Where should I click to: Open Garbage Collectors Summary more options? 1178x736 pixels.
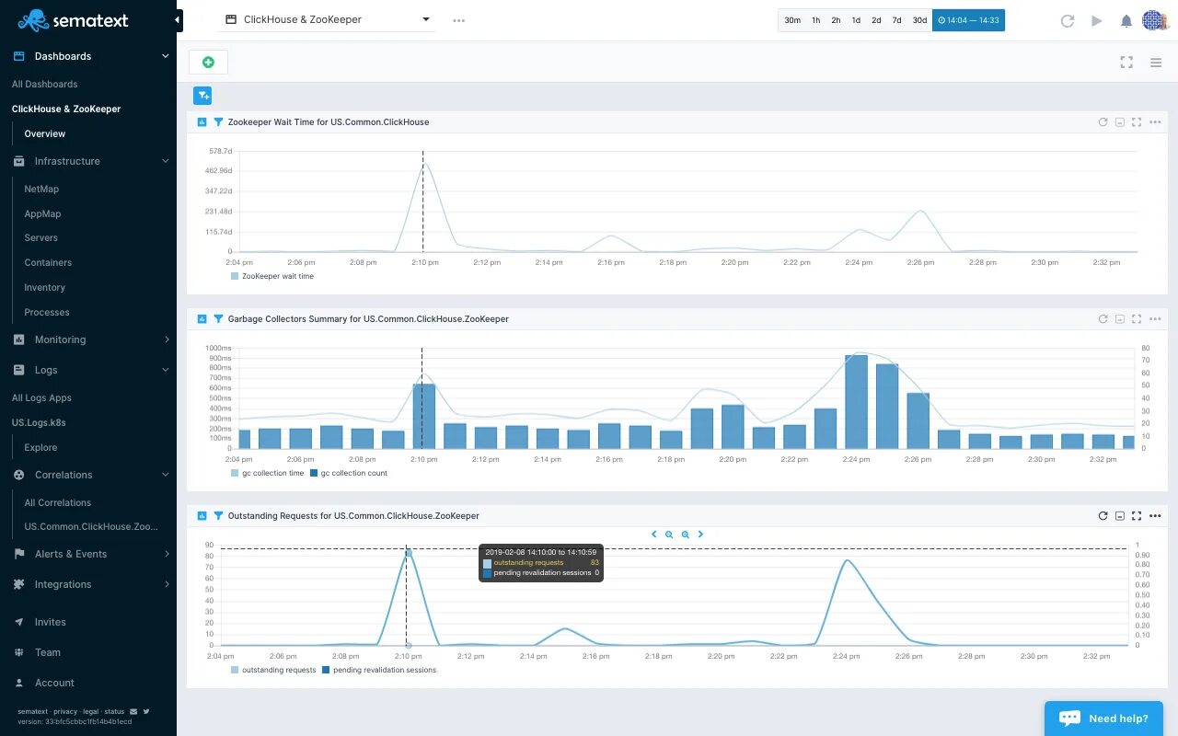click(1155, 319)
